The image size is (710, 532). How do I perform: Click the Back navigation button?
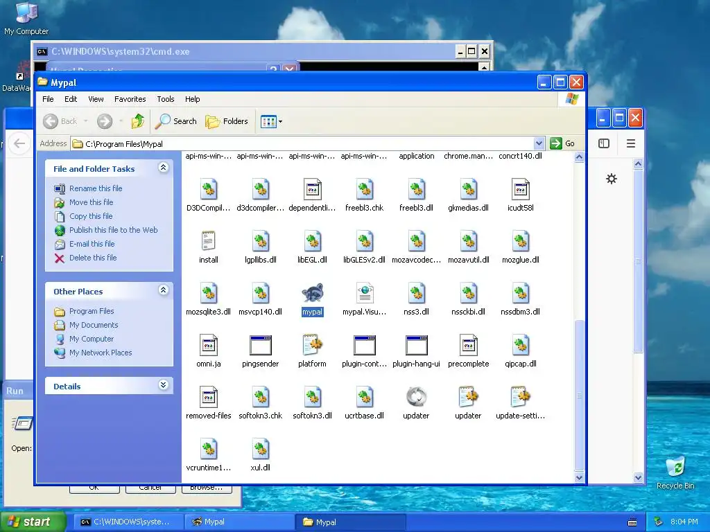tap(60, 121)
